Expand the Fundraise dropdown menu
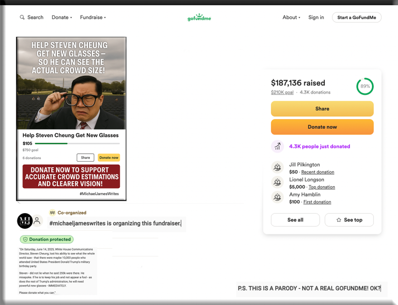The width and height of the screenshot is (398, 305). (x=93, y=17)
